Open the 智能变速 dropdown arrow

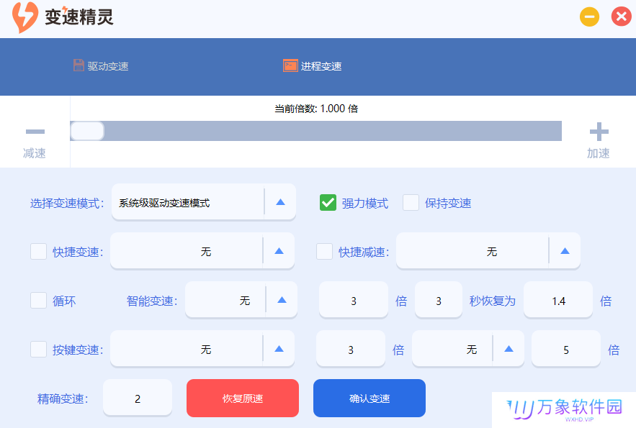click(282, 300)
